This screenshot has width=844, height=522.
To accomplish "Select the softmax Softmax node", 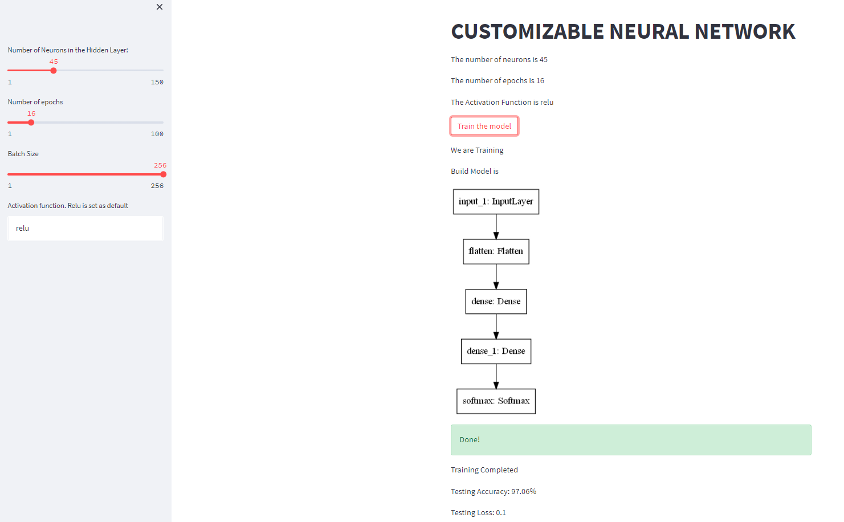I will click(x=495, y=401).
